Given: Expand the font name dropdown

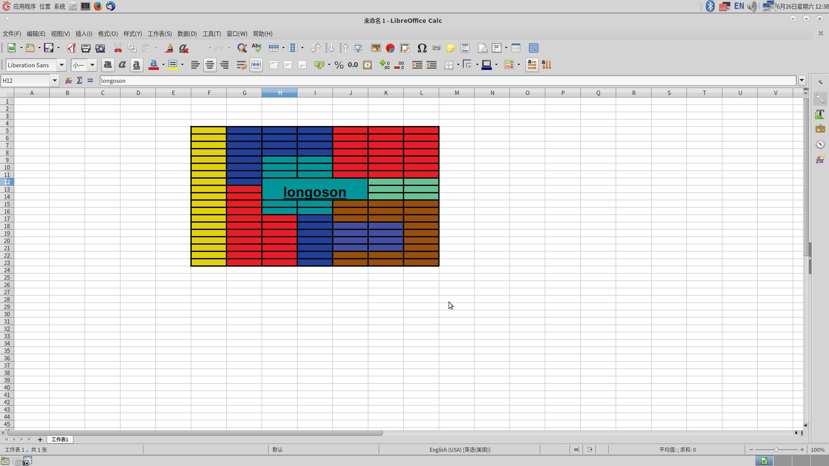Looking at the screenshot, I should pos(61,65).
